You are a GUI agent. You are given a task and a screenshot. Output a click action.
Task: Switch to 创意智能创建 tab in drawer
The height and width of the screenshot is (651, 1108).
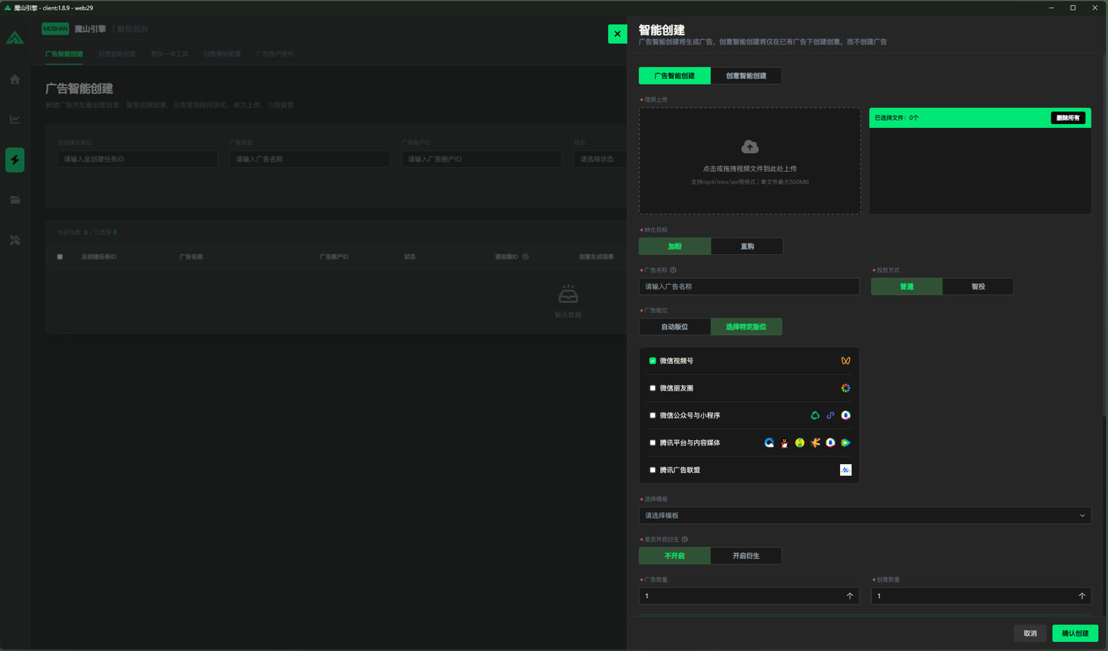[746, 76]
